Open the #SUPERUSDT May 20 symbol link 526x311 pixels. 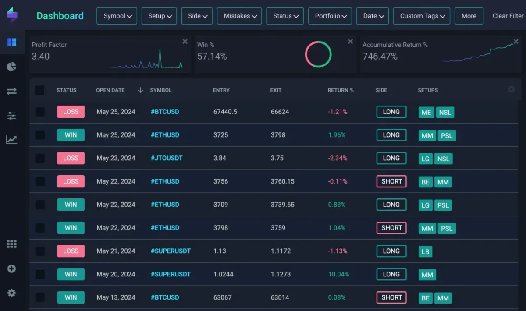[x=171, y=274]
